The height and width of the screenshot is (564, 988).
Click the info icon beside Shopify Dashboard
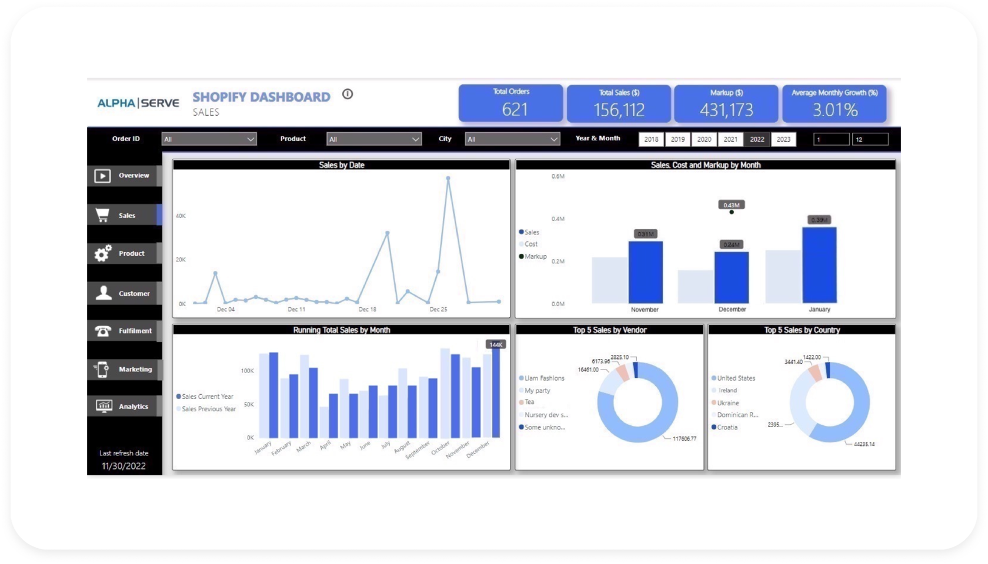(347, 93)
